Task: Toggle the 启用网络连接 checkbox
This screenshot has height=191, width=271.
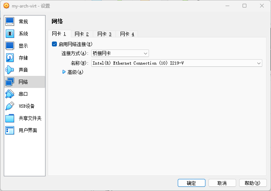Action: (x=55, y=44)
